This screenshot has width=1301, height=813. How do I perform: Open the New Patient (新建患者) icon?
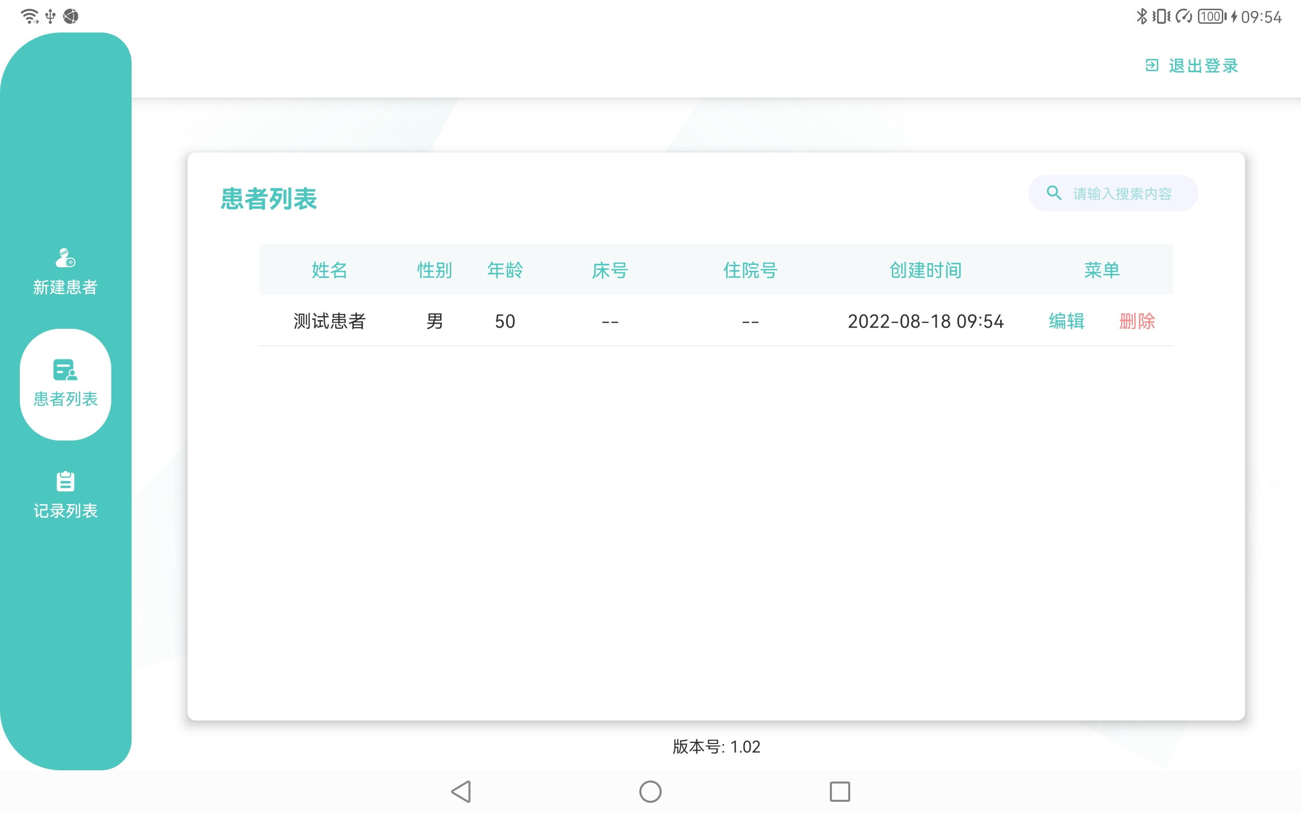click(66, 258)
